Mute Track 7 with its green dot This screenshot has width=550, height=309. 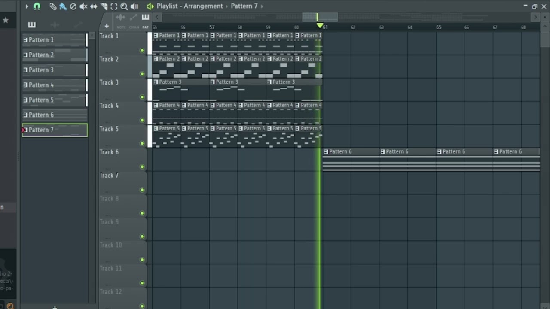click(x=142, y=190)
